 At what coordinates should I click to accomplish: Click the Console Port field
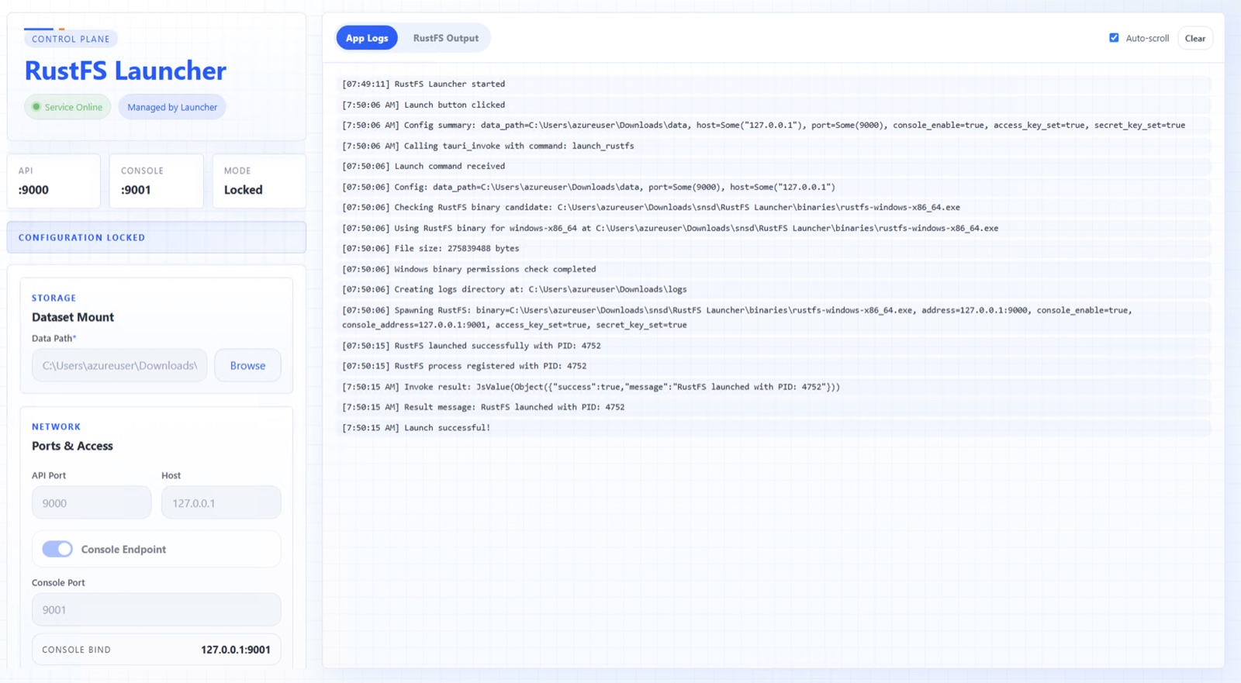click(156, 609)
